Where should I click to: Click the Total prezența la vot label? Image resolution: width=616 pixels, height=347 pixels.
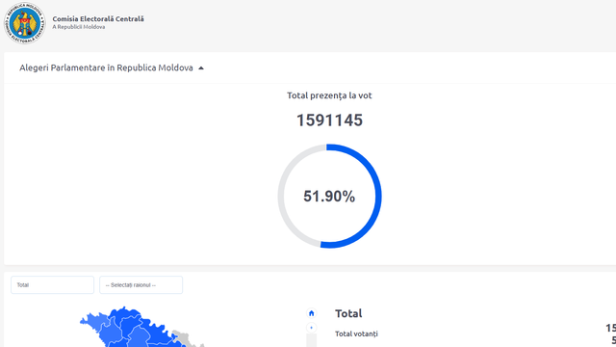(x=329, y=95)
